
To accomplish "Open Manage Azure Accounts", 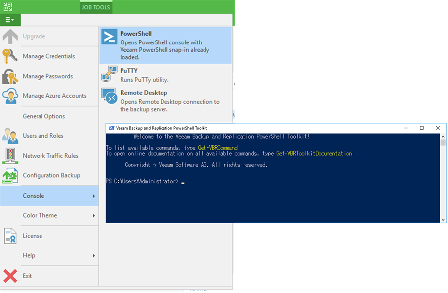I will pyautogui.click(x=49, y=96).
